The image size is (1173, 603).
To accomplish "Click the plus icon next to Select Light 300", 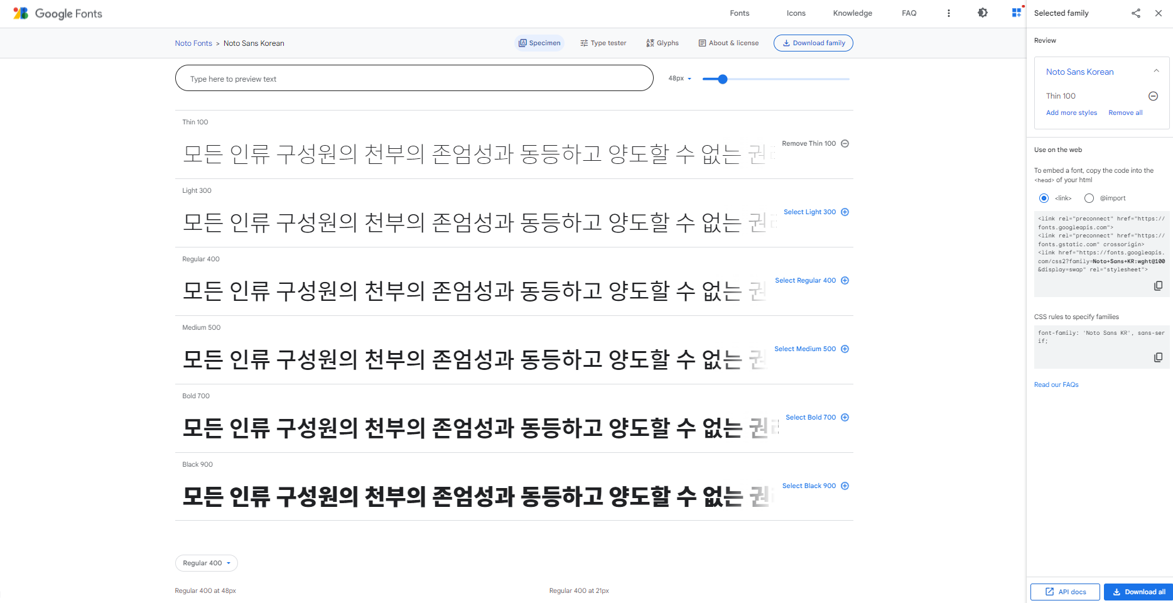I will point(845,212).
